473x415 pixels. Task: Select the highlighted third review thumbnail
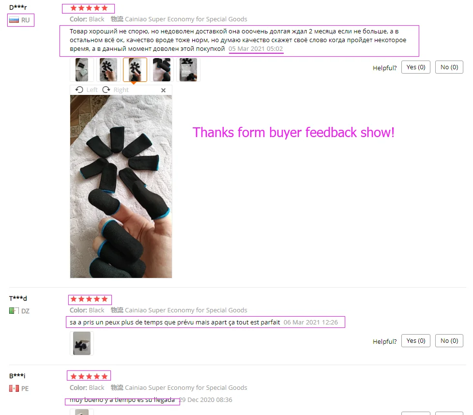pos(135,70)
